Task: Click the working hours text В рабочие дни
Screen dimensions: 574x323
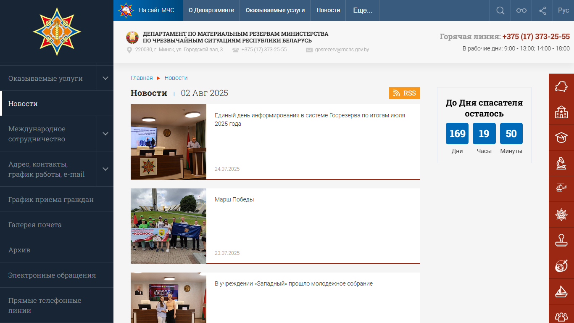Action: pyautogui.click(x=516, y=48)
